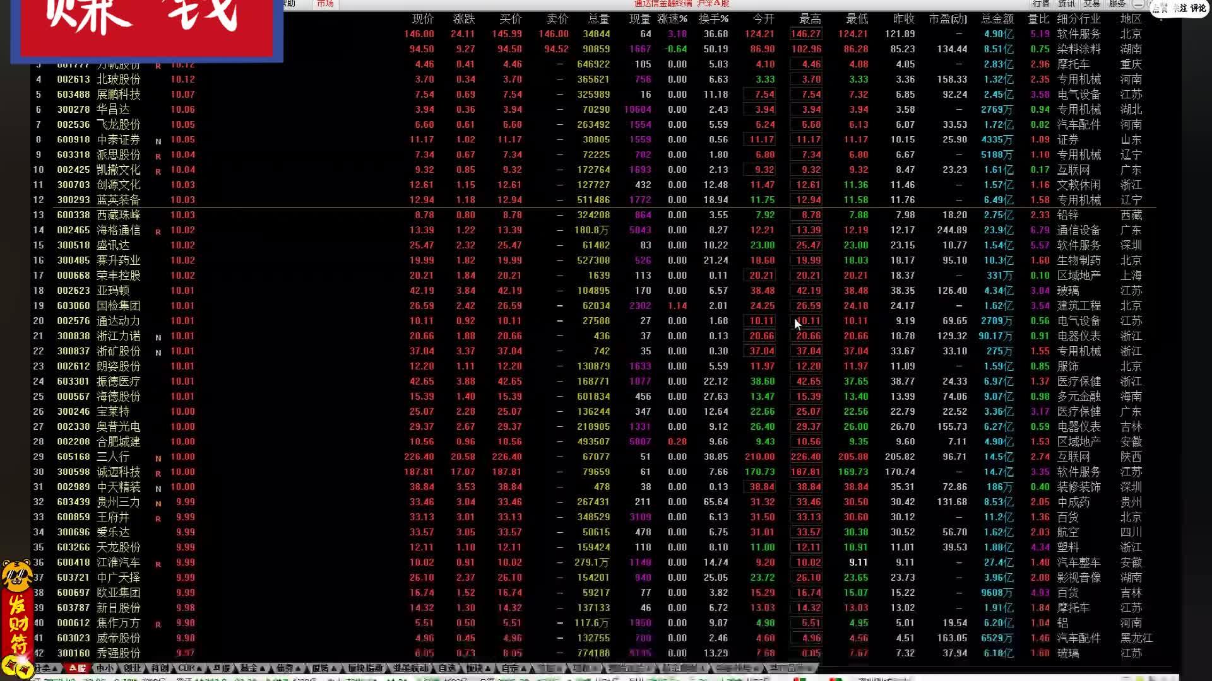Click the R marker beside 海格通信

pos(158,231)
